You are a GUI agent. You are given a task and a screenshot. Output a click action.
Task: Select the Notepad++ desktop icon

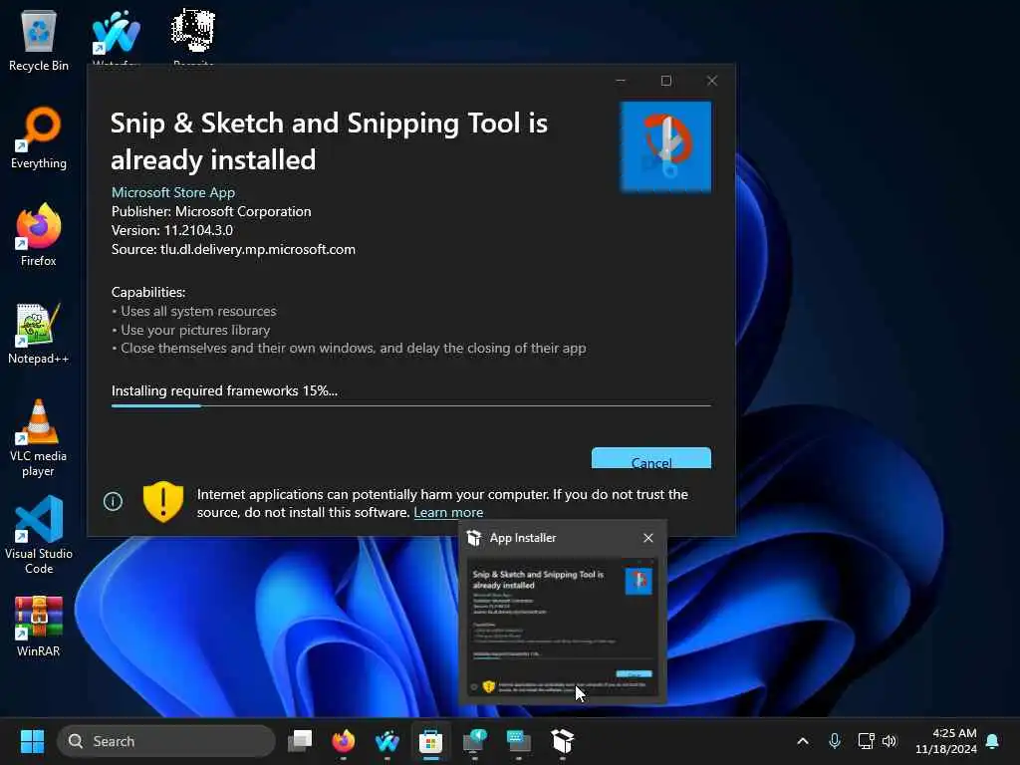pyautogui.click(x=39, y=333)
